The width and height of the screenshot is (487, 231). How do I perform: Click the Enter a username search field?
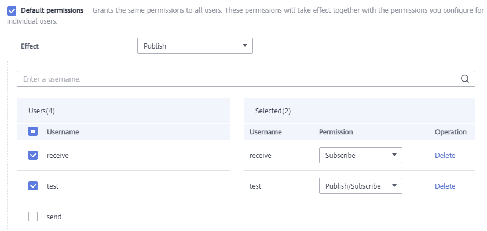(246, 79)
